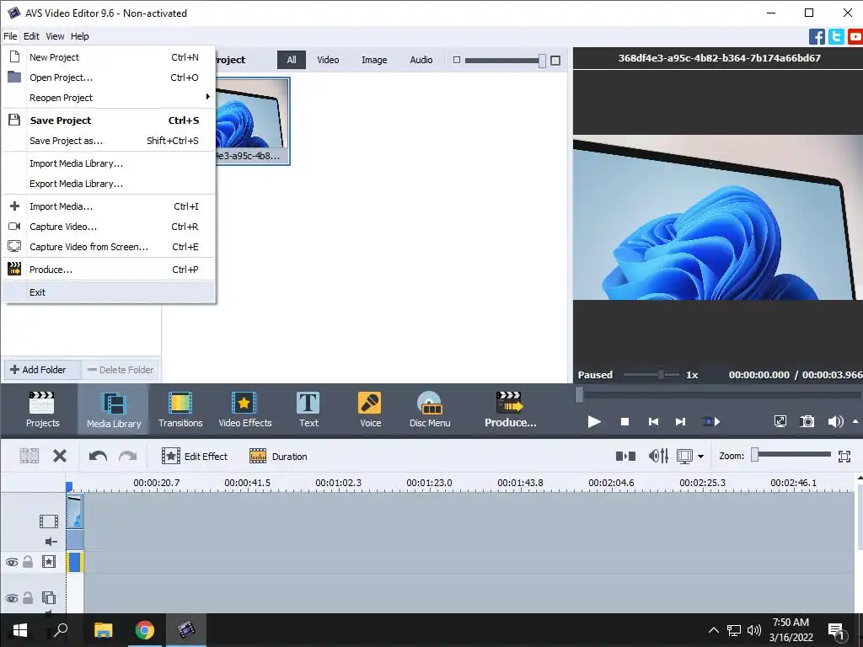Redo the timeline action

[x=128, y=456]
